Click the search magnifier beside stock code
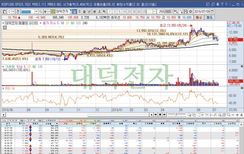Screen dimensions: 244x154 coord(41,11)
